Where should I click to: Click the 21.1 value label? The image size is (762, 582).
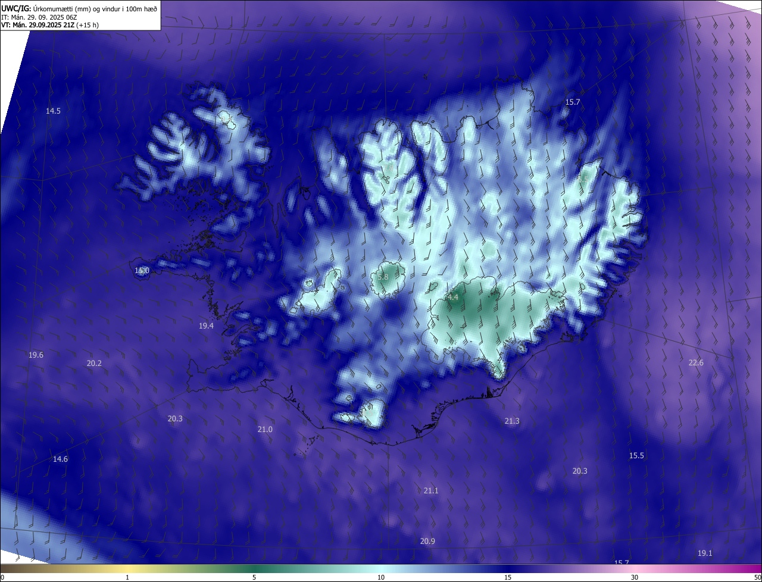(x=431, y=491)
